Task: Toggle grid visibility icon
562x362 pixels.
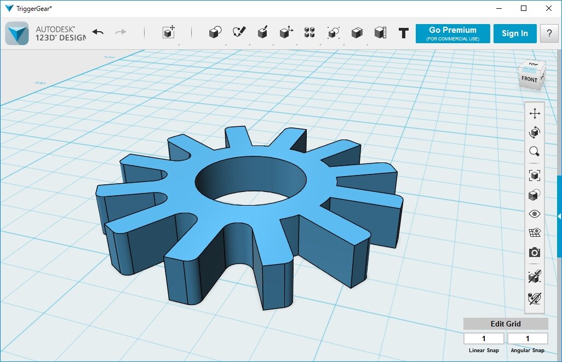Action: tap(535, 232)
